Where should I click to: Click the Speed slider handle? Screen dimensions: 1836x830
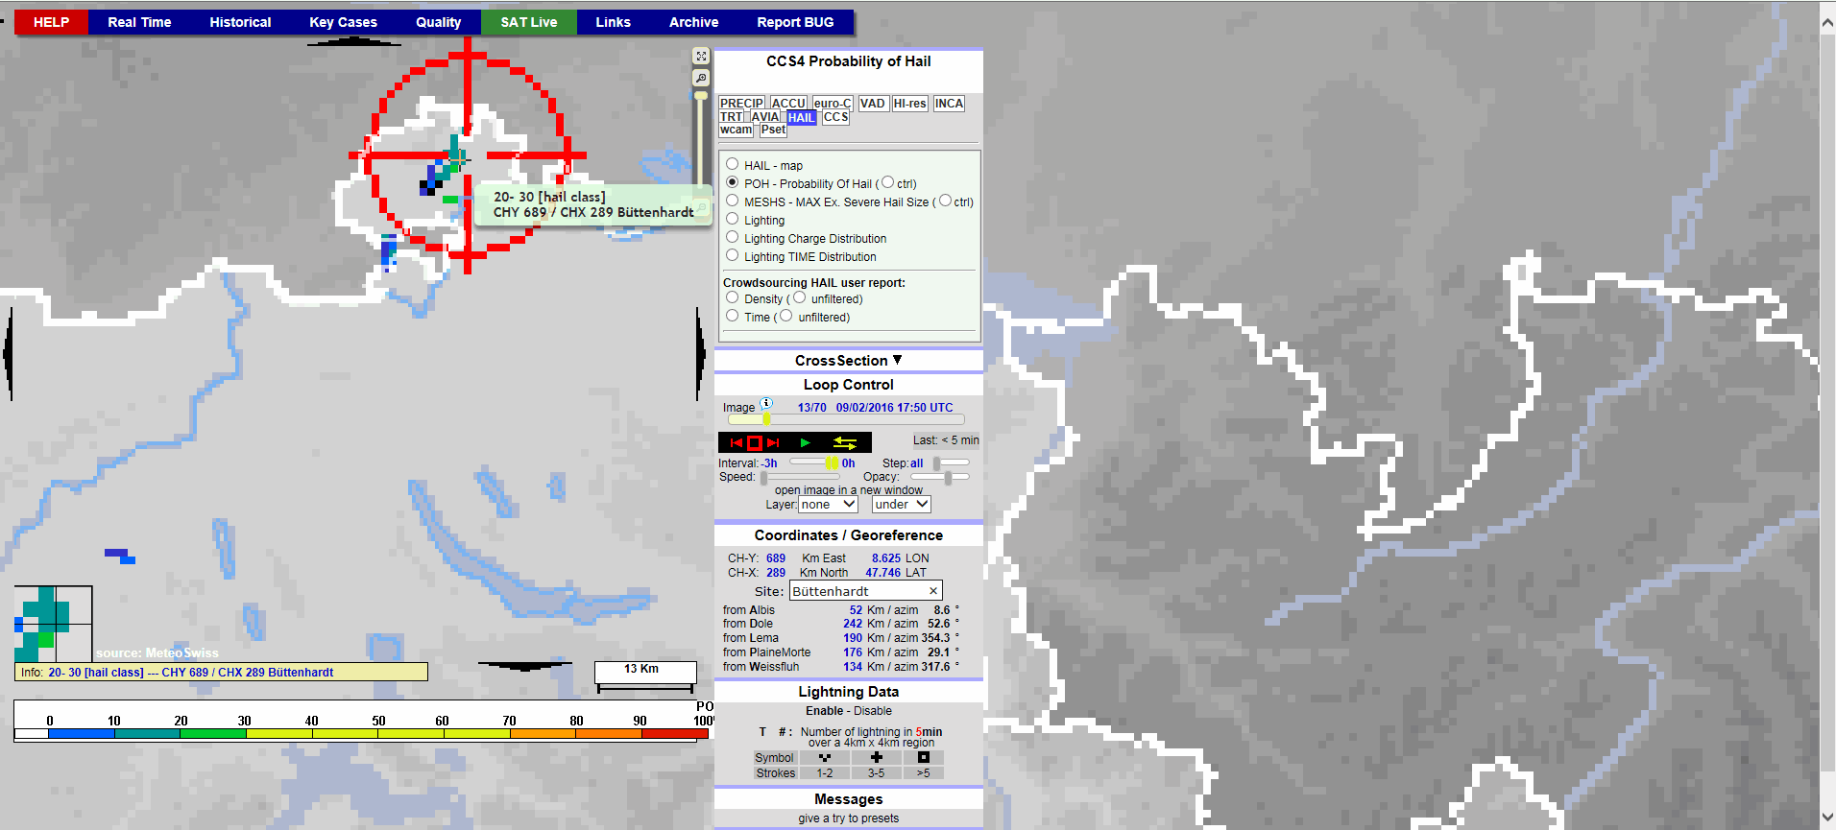764,477
